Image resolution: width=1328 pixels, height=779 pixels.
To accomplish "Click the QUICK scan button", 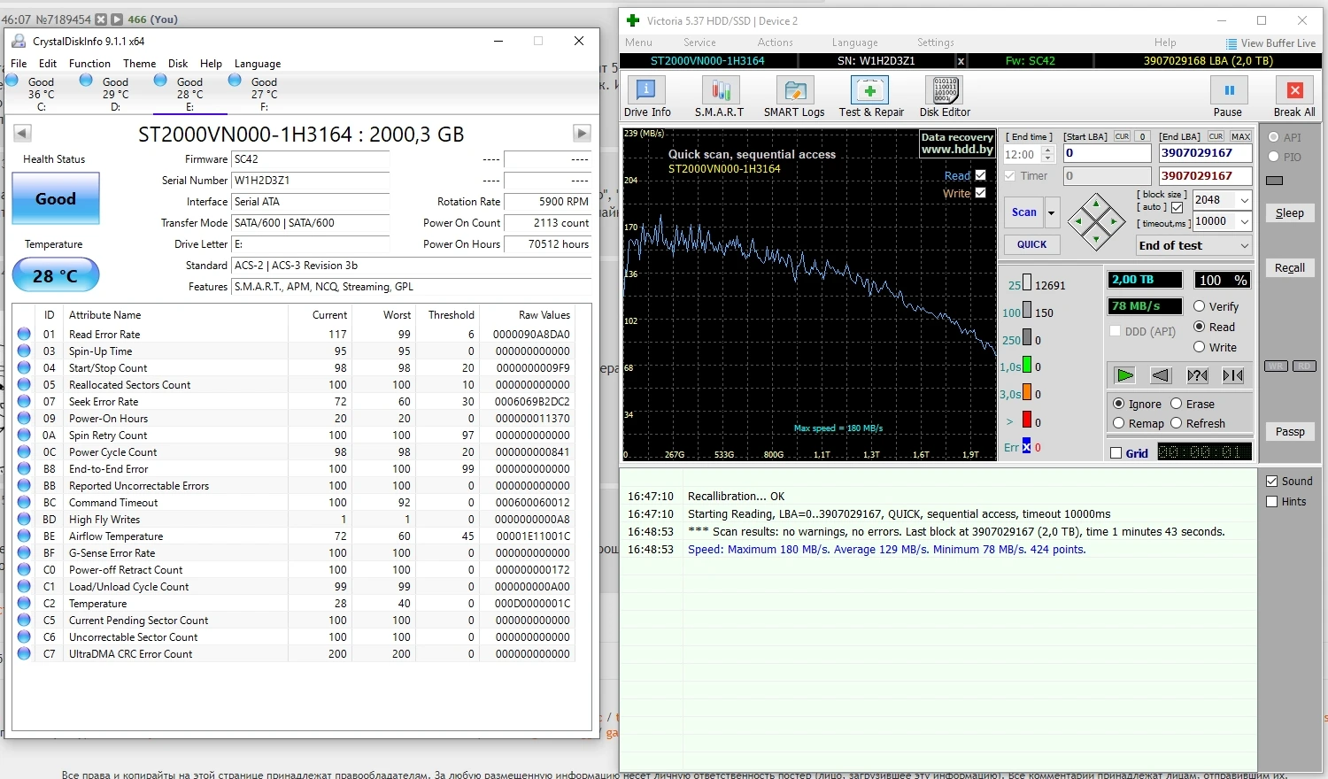I will [1031, 244].
